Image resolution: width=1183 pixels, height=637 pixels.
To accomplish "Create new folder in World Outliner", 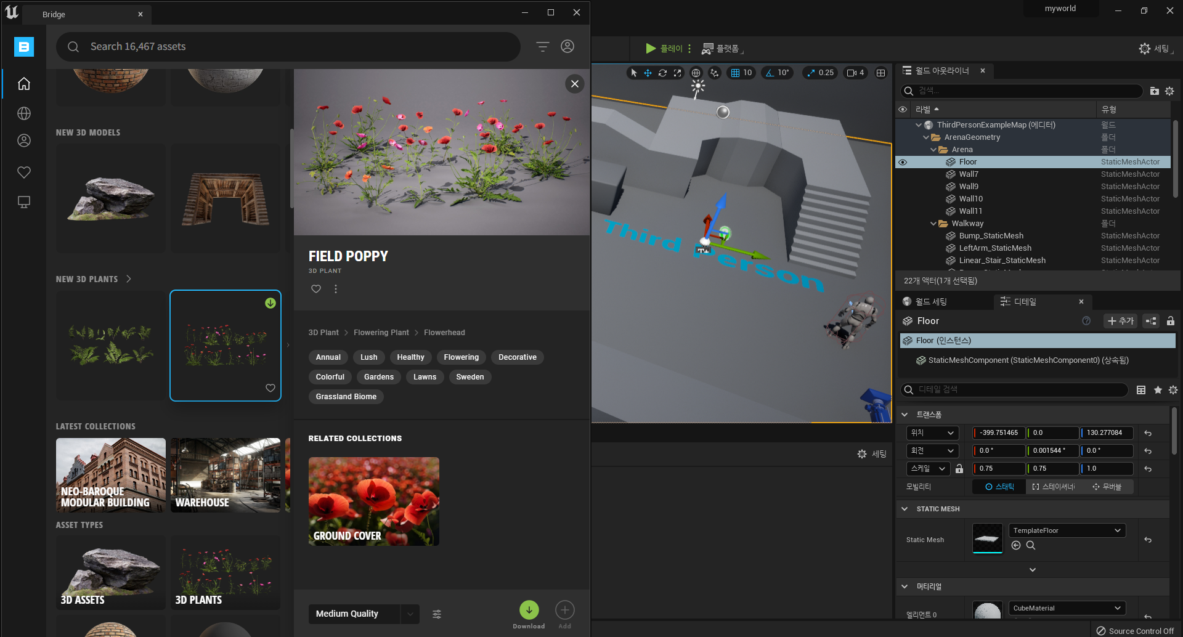I will (x=1155, y=91).
